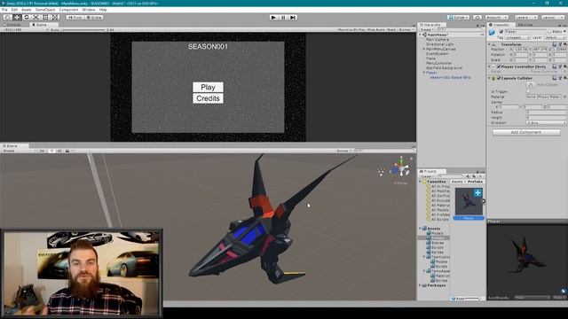Toggle Maximize On Play
This screenshot has height=319, width=568.
351,29
